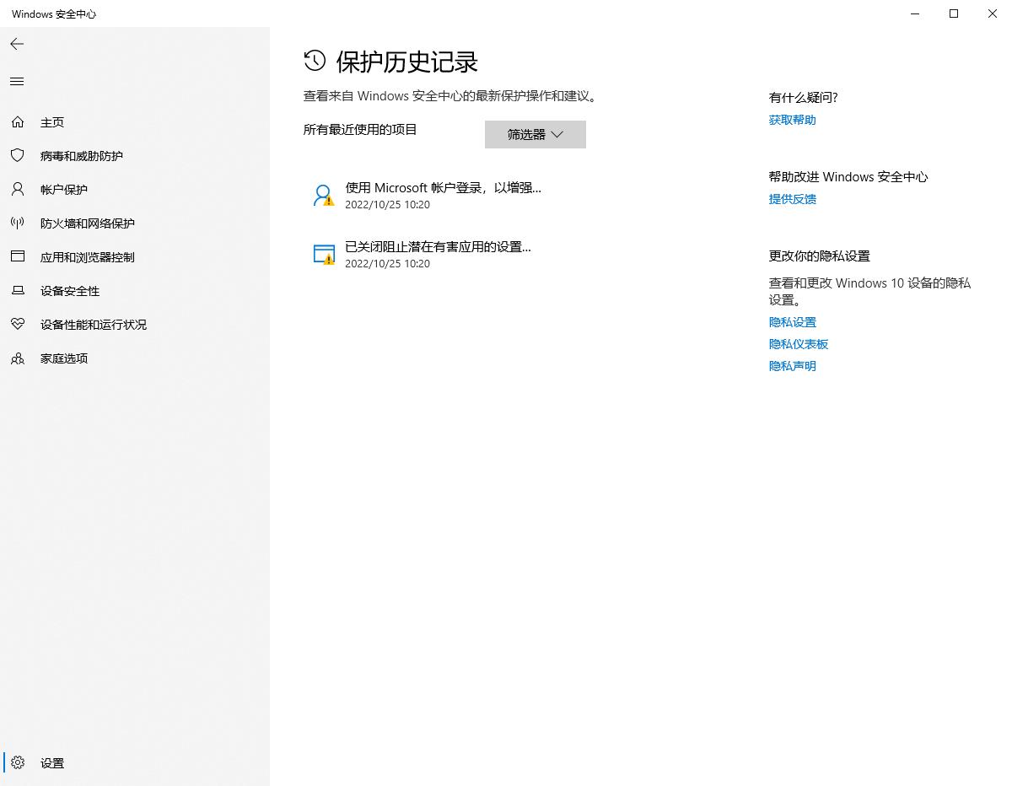
Task: Click the family options people icon
Action: [x=18, y=358]
